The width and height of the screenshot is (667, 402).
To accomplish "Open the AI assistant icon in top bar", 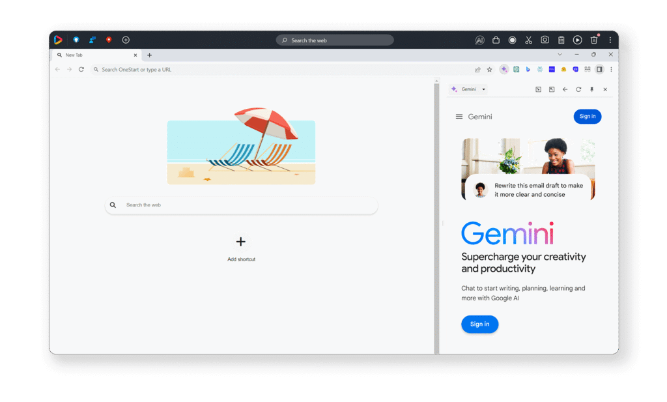I will point(479,40).
